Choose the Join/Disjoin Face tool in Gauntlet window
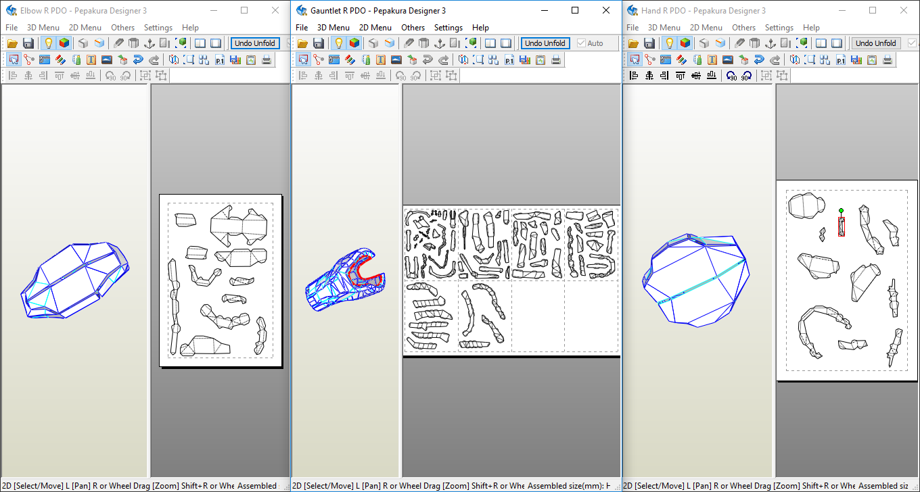 tap(319, 59)
